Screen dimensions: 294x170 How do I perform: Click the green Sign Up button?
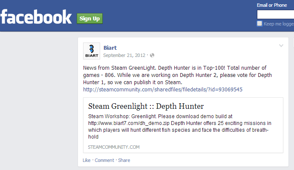coord(89,19)
